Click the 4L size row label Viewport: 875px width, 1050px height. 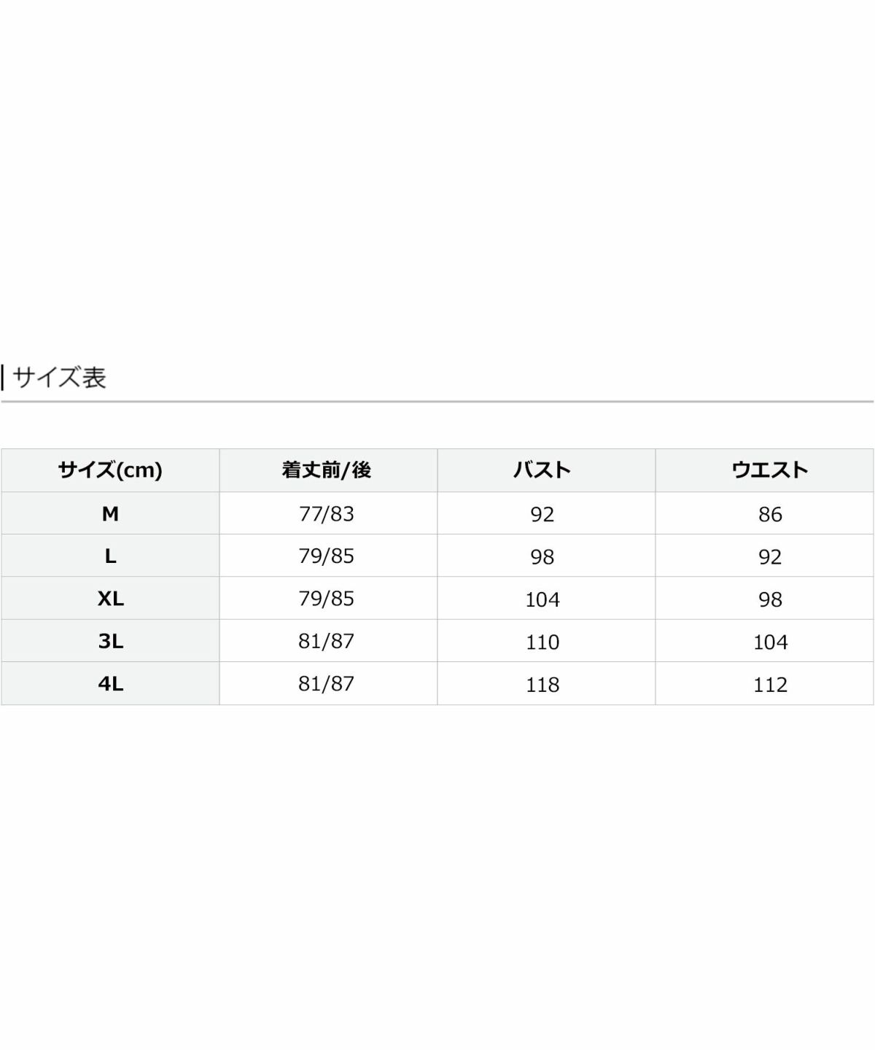(x=110, y=684)
